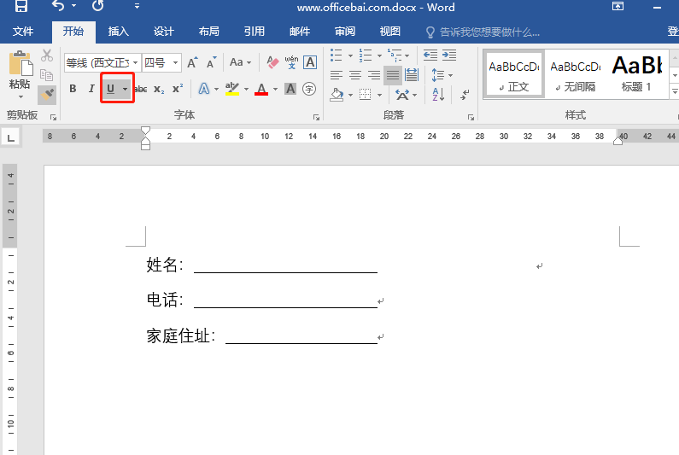Copy selection with the copy icon
The height and width of the screenshot is (455, 679).
tap(47, 75)
